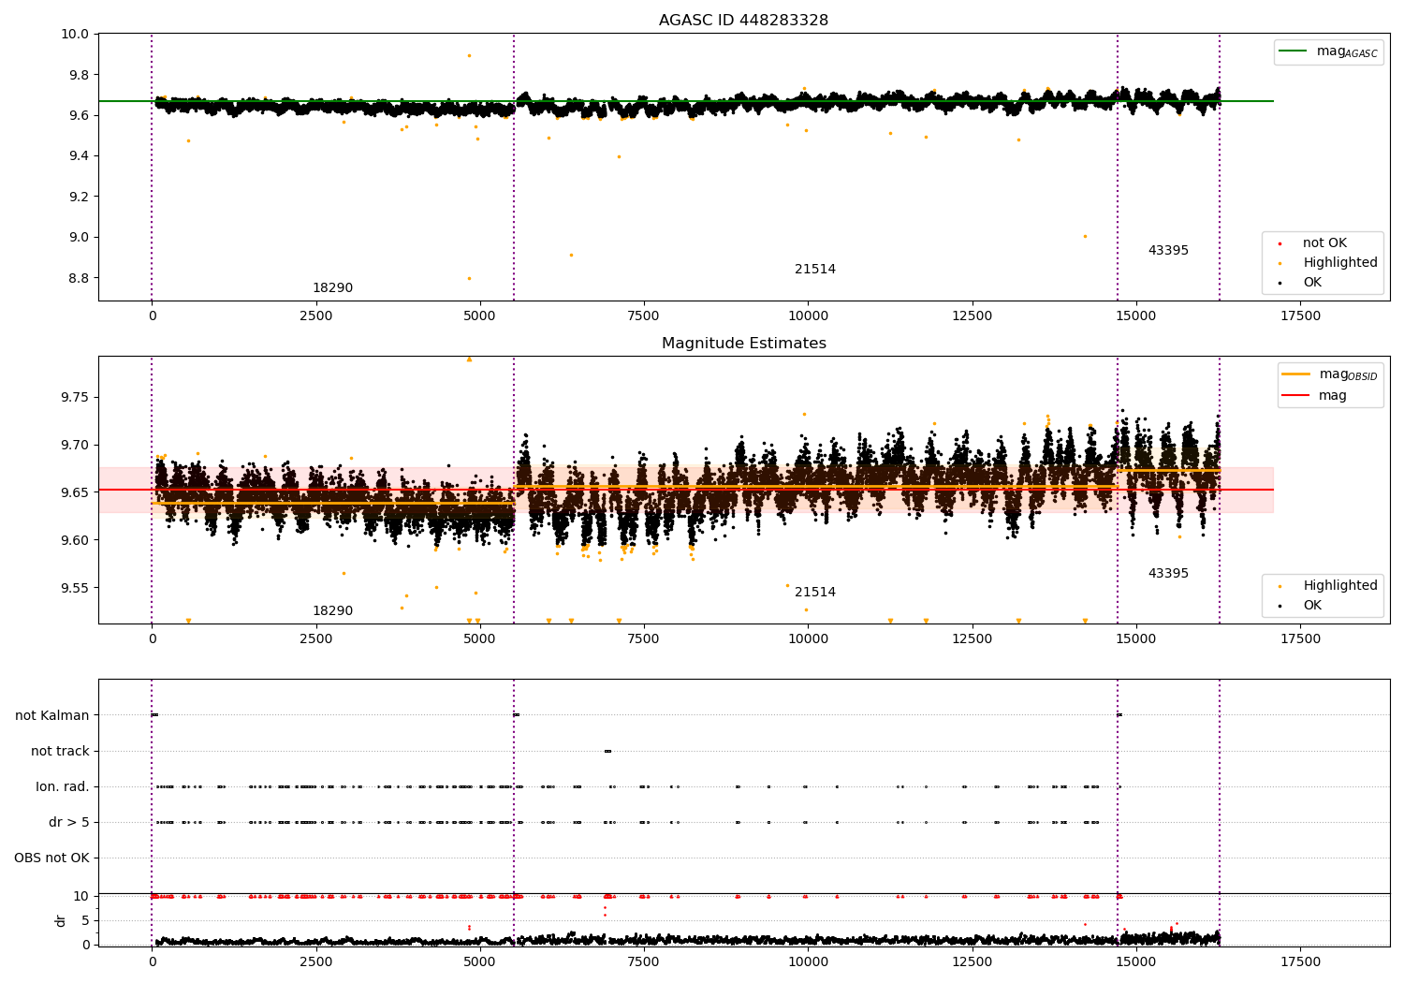
Task: Click the 21514 annotation in top plot
Action: click(815, 270)
